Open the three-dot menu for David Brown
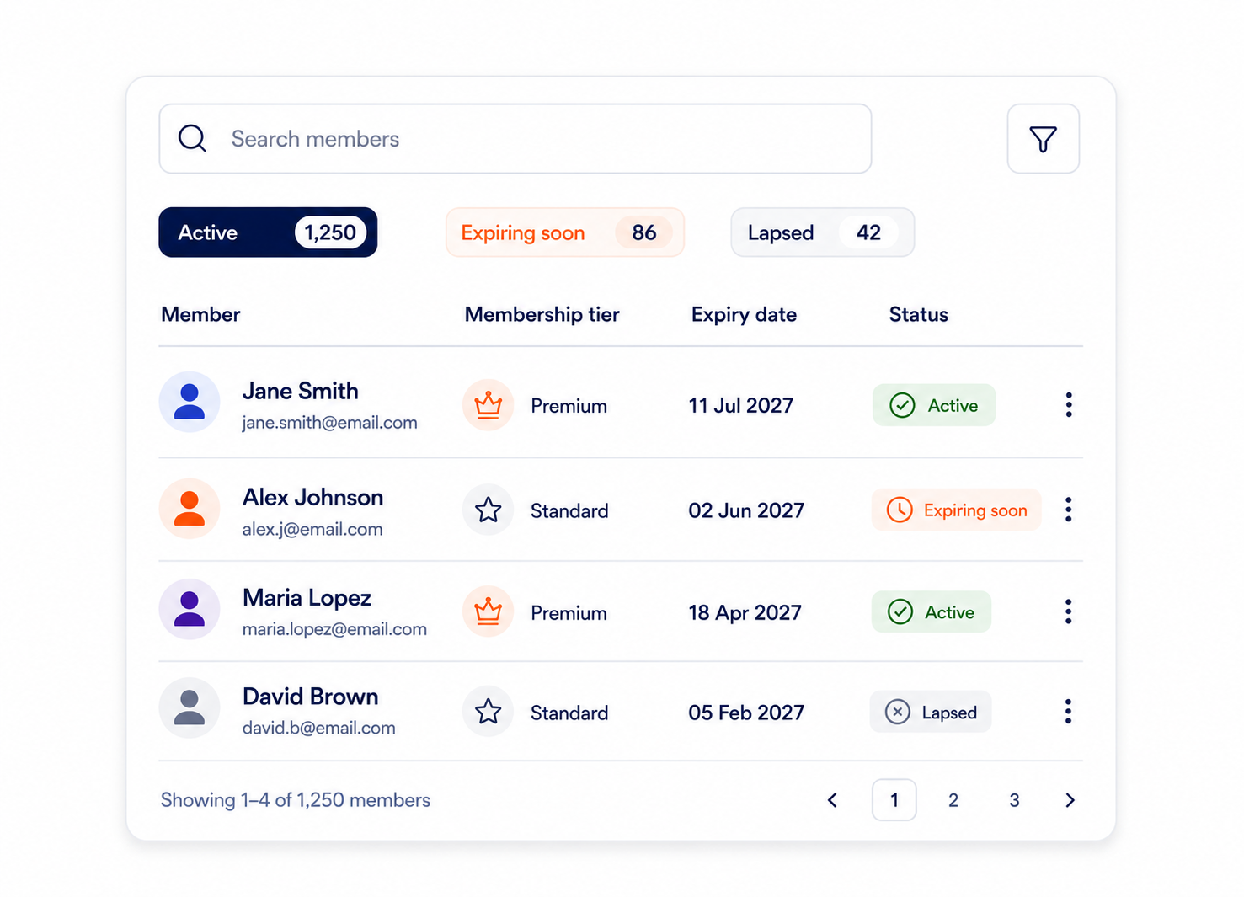Image resolution: width=1244 pixels, height=897 pixels. pos(1068,712)
